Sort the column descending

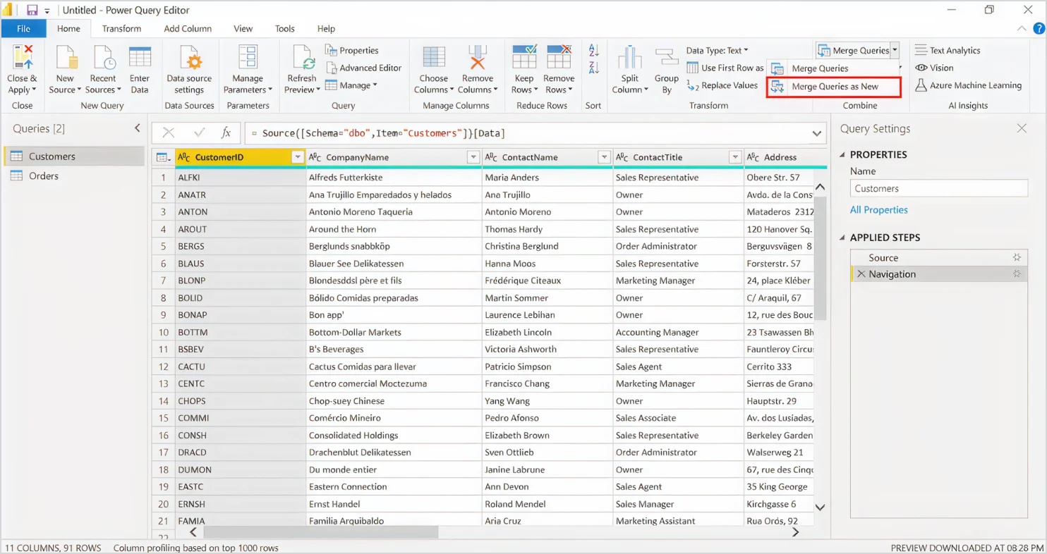[593, 68]
